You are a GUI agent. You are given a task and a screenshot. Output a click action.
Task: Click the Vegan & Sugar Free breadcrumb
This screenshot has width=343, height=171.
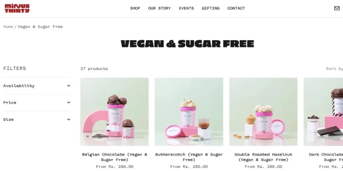point(40,27)
